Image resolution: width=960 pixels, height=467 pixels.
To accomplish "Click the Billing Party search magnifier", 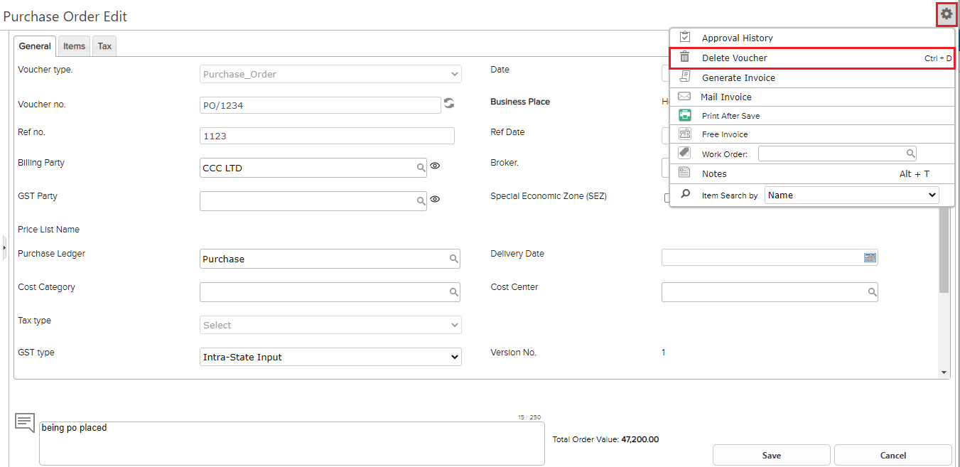I will tap(421, 168).
